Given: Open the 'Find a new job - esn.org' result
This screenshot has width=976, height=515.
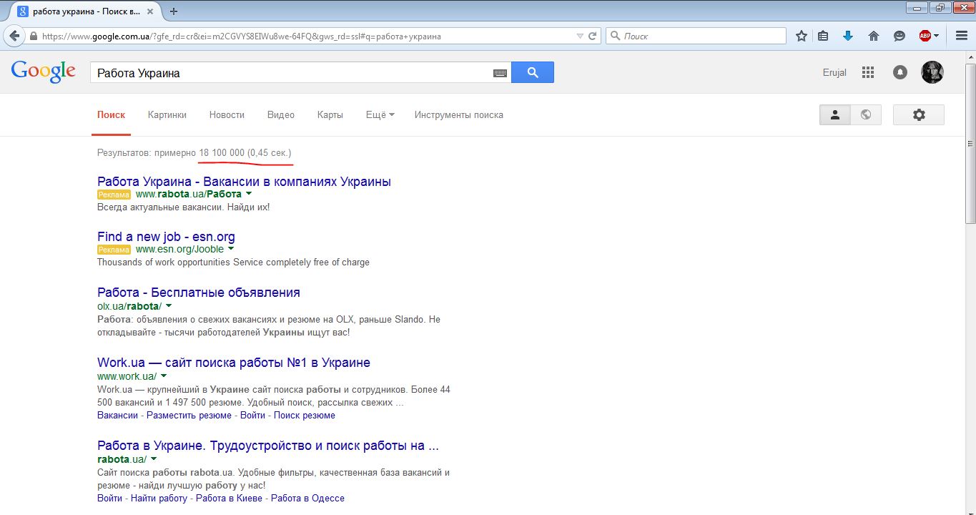Looking at the screenshot, I should [166, 237].
